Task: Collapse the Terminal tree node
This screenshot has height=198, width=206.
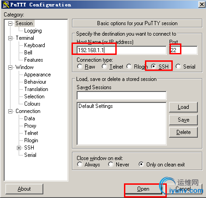Action: [10, 38]
